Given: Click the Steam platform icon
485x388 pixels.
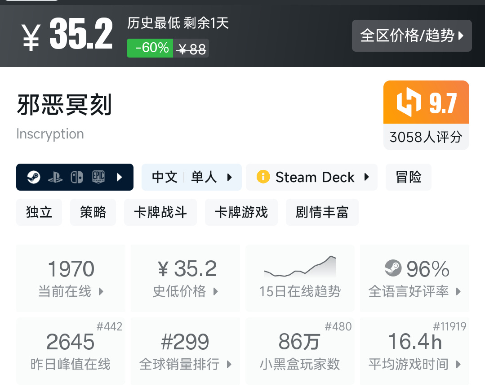Looking at the screenshot, I should pos(33,177).
